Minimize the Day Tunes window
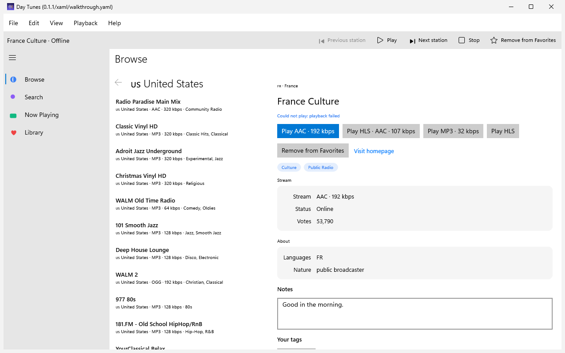 pyautogui.click(x=511, y=7)
